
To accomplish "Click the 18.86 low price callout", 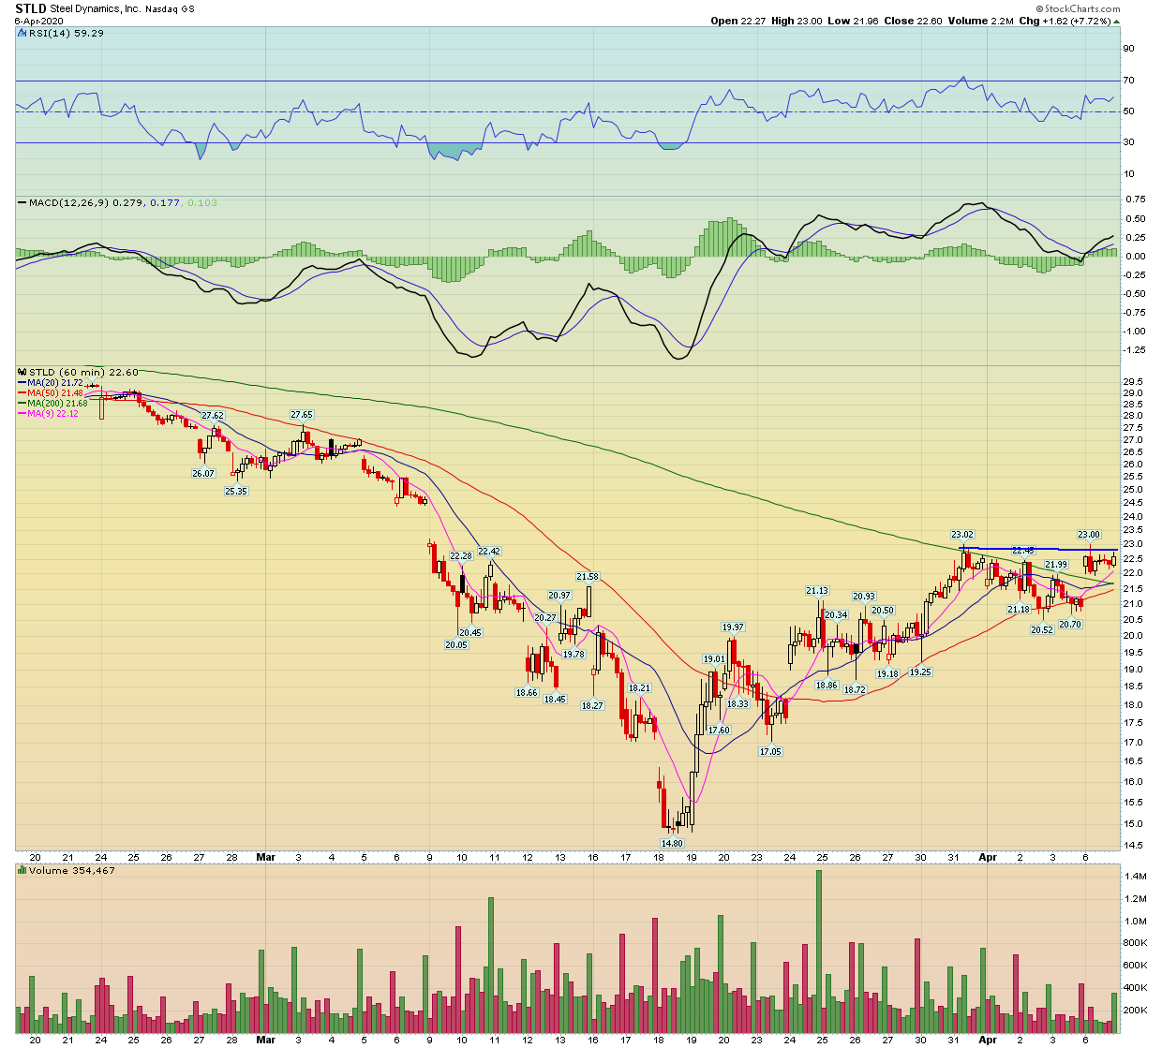I will coord(827,686).
